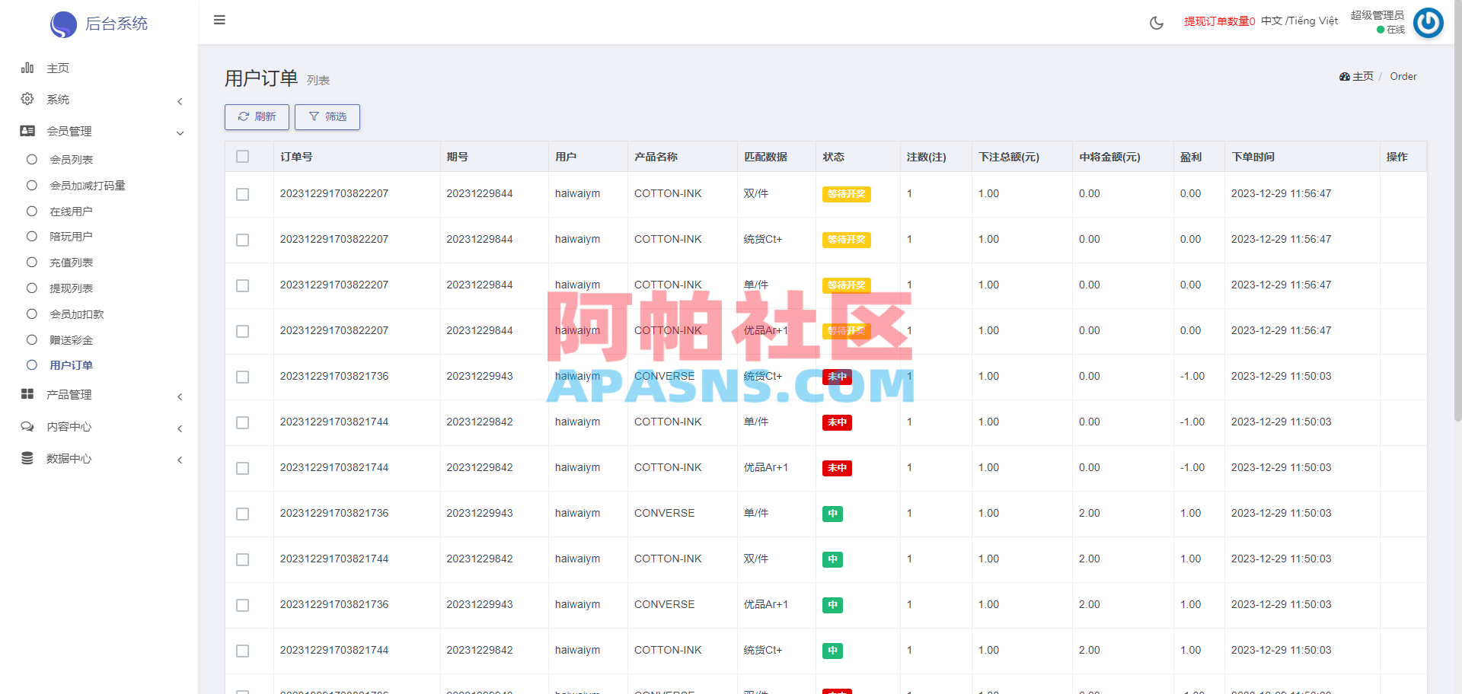The image size is (1462, 694).
Task: Tick the checkbox for order 202312291703821736
Action: [242, 377]
